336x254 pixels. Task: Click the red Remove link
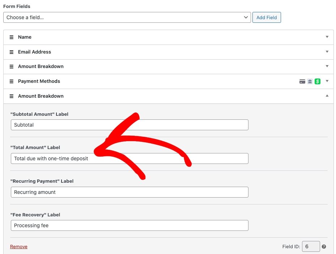(x=19, y=247)
